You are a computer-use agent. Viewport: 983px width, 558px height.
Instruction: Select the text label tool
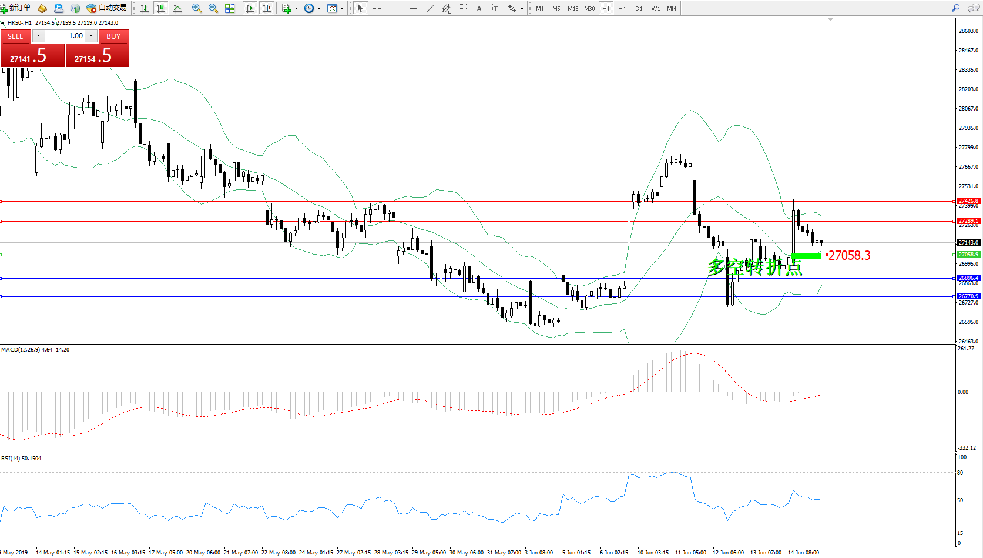click(x=495, y=8)
